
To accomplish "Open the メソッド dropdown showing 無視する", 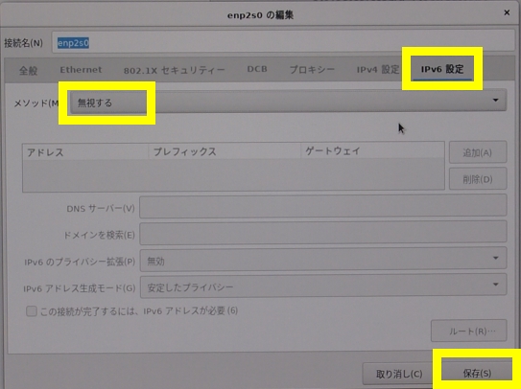I will [x=288, y=101].
